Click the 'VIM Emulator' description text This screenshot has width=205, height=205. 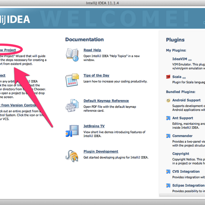pos(189,66)
